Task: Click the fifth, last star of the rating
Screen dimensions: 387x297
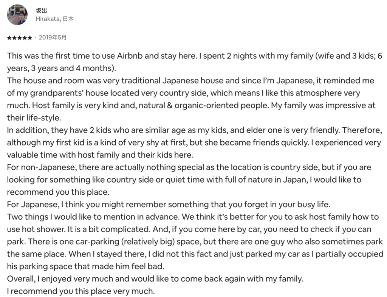Action: click(x=30, y=38)
